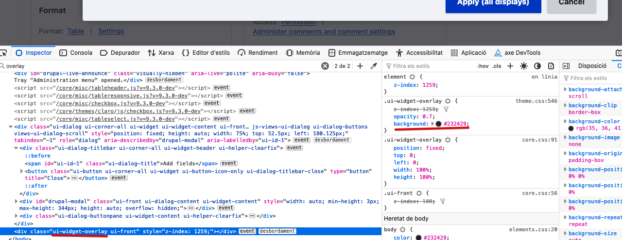Image resolution: width=622 pixels, height=240 pixels.
Task: Open the Table format link
Action: click(76, 31)
